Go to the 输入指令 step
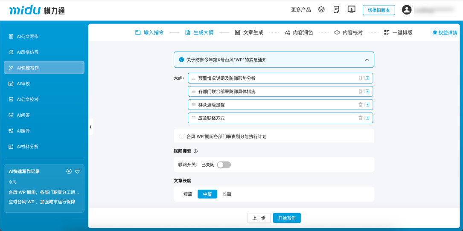 pos(149,33)
